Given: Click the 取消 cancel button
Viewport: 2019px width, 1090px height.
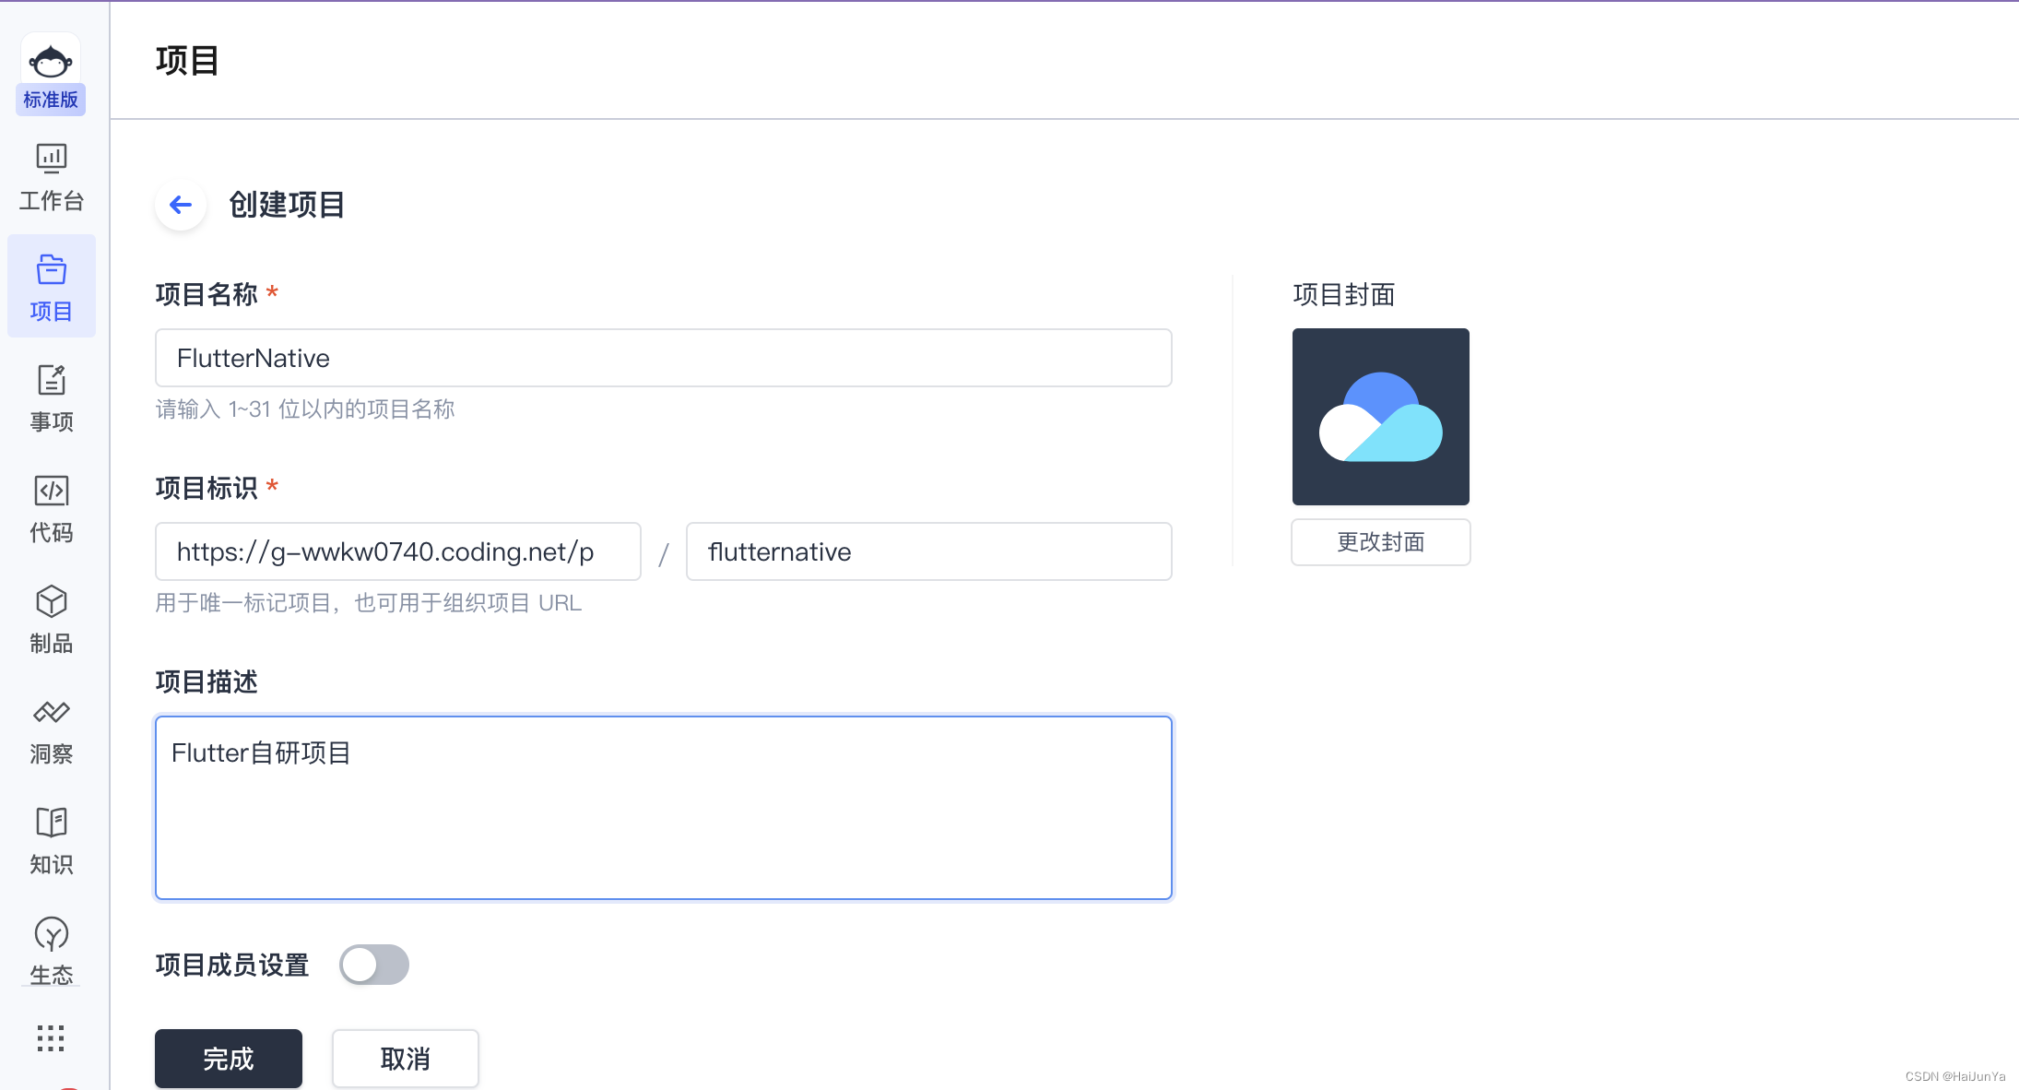Looking at the screenshot, I should [406, 1059].
